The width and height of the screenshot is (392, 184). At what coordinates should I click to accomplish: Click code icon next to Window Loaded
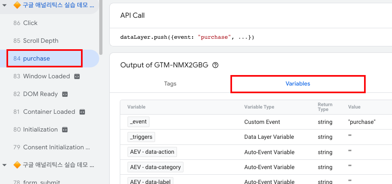coord(77,76)
